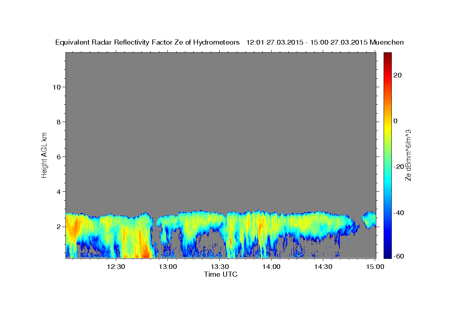465x310 pixels.
Task: Click the colorbar label '-40'
Action: [398, 213]
